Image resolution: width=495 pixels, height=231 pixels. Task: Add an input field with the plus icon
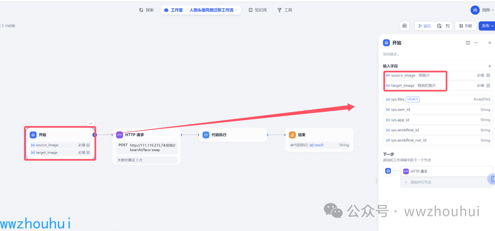pos(489,66)
